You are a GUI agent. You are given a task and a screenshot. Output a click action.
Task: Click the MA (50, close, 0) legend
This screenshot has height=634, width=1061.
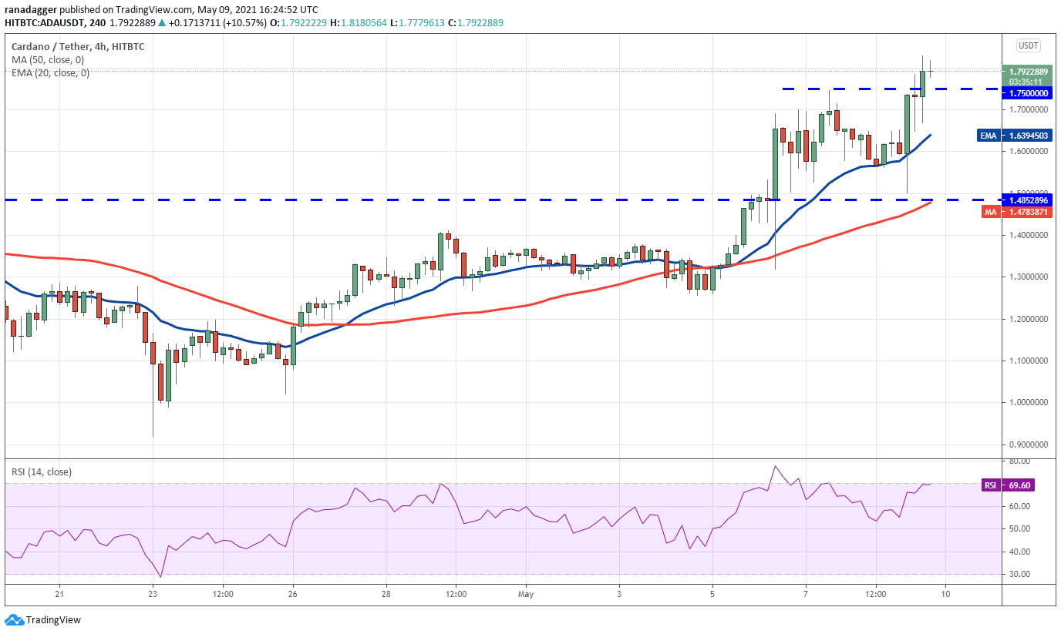[48, 59]
